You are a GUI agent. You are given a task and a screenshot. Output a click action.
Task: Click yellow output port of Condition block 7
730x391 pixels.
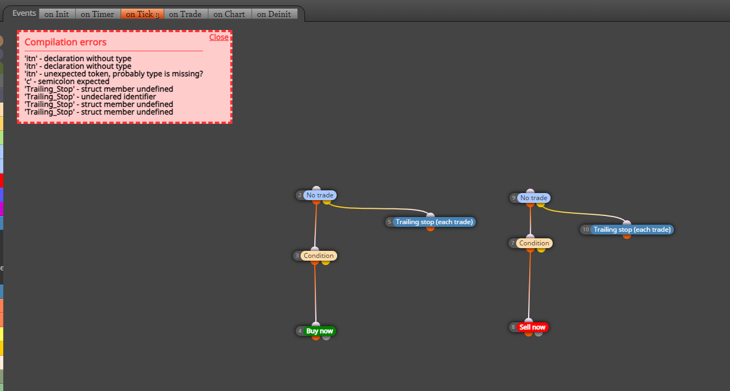(x=541, y=250)
